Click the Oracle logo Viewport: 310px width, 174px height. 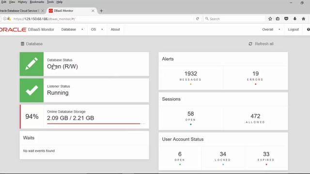pos(13,29)
